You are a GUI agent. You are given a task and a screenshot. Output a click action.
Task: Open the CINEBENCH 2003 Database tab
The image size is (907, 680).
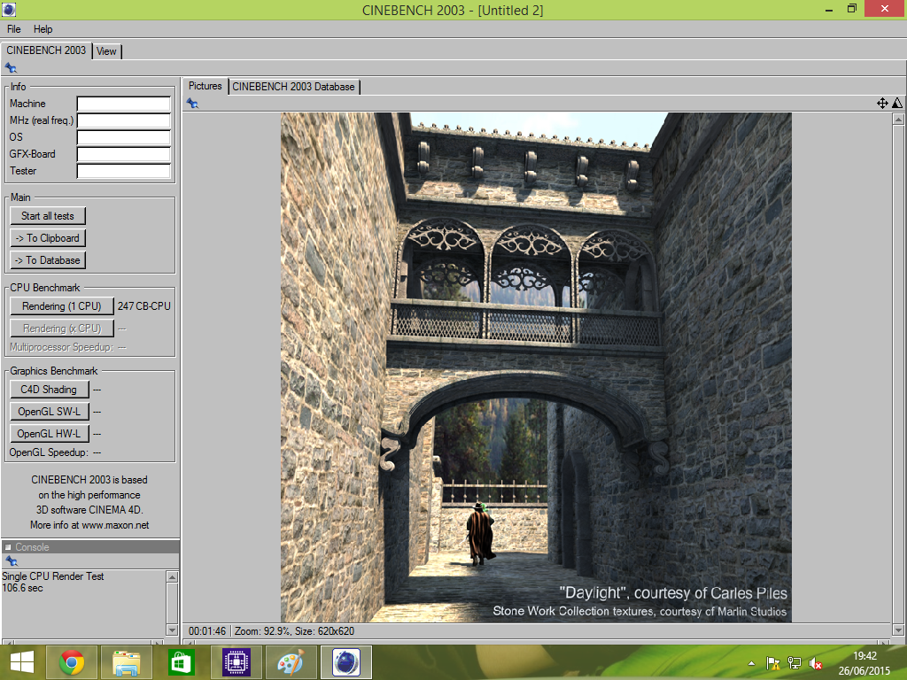[x=294, y=87]
